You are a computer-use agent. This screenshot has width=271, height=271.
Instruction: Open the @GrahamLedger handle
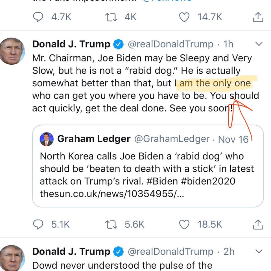tap(173, 139)
